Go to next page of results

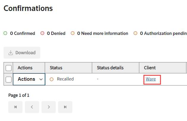pyautogui.click(x=49, y=107)
